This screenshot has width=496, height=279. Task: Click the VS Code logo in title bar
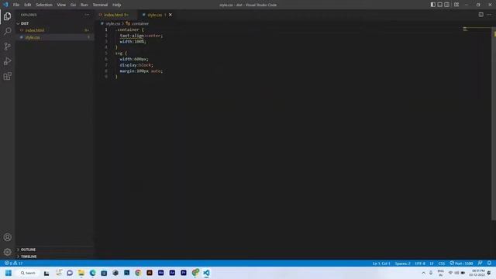pos(5,5)
